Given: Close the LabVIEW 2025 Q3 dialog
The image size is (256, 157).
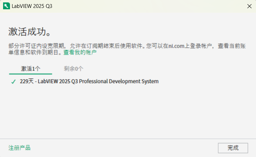Looking at the screenshot, I should coord(249,6).
